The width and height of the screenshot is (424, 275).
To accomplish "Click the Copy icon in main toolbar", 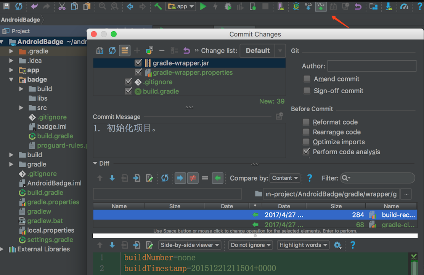I will (x=74, y=6).
